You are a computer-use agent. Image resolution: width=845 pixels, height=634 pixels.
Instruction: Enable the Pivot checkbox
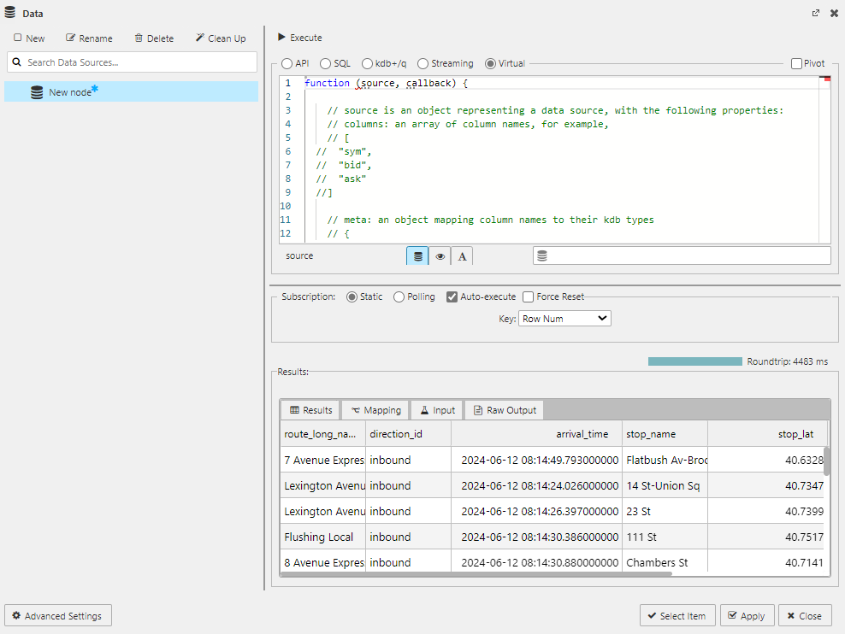[795, 62]
